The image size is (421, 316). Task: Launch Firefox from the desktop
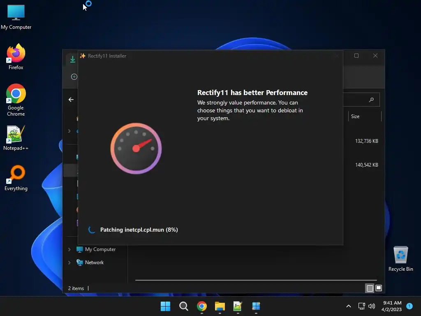(16, 57)
